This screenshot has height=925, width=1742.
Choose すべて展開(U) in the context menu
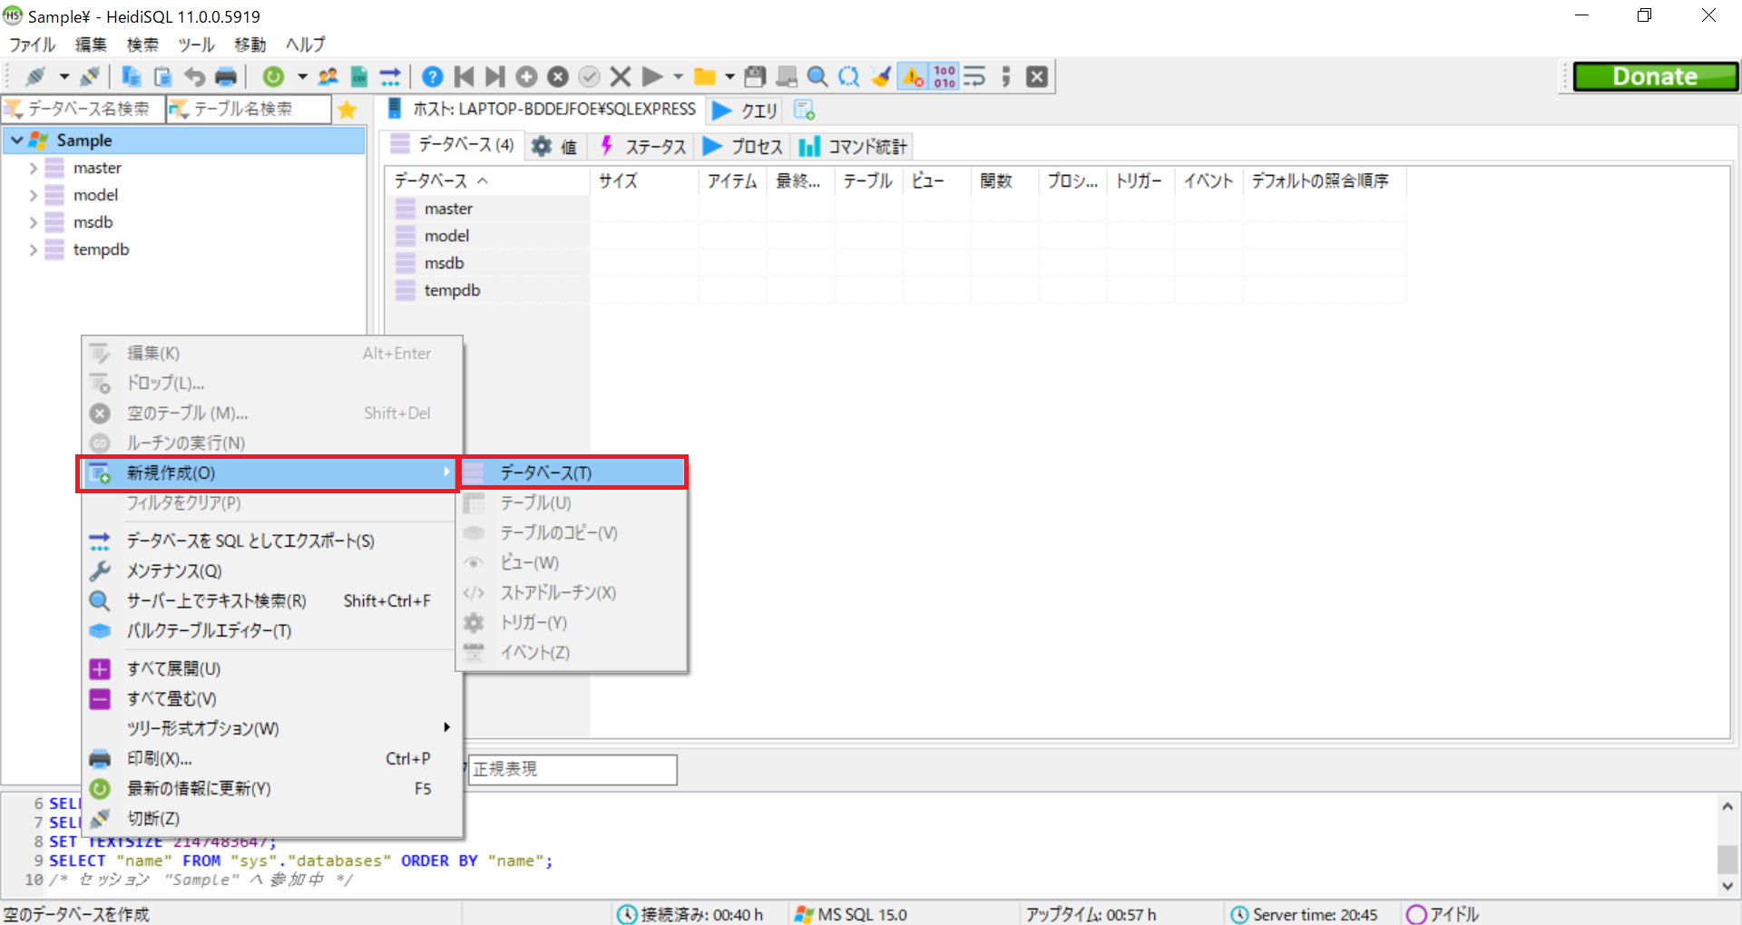(x=269, y=668)
